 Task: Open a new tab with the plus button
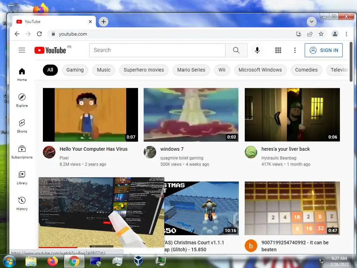pos(104,22)
